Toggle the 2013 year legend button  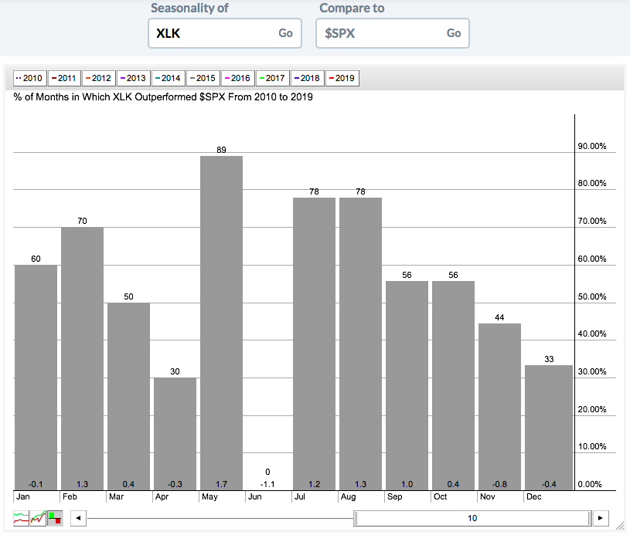pos(132,78)
